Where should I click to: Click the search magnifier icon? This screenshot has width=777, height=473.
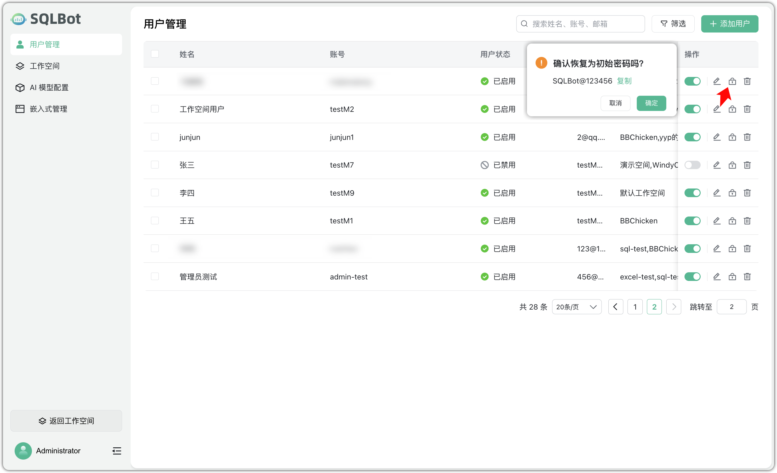coord(524,23)
